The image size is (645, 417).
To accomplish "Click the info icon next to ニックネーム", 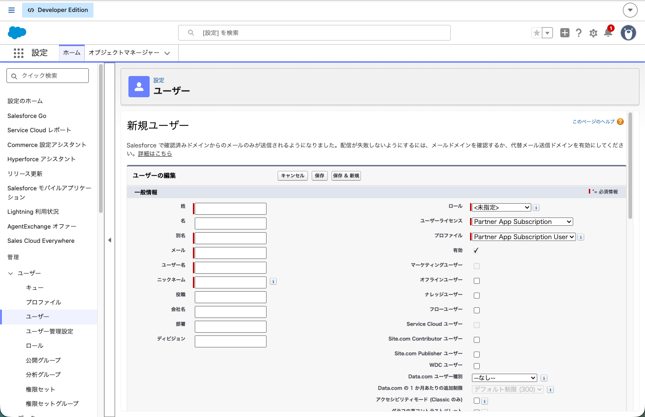I will [273, 281].
